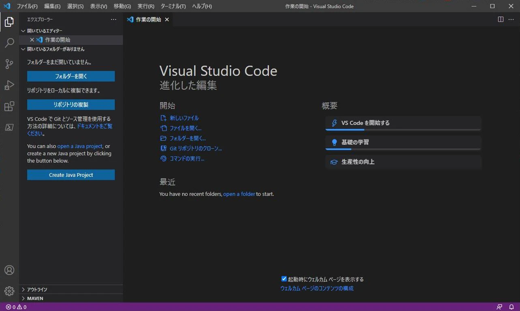Open the Source Control view
The width and height of the screenshot is (520, 311).
tap(9, 64)
